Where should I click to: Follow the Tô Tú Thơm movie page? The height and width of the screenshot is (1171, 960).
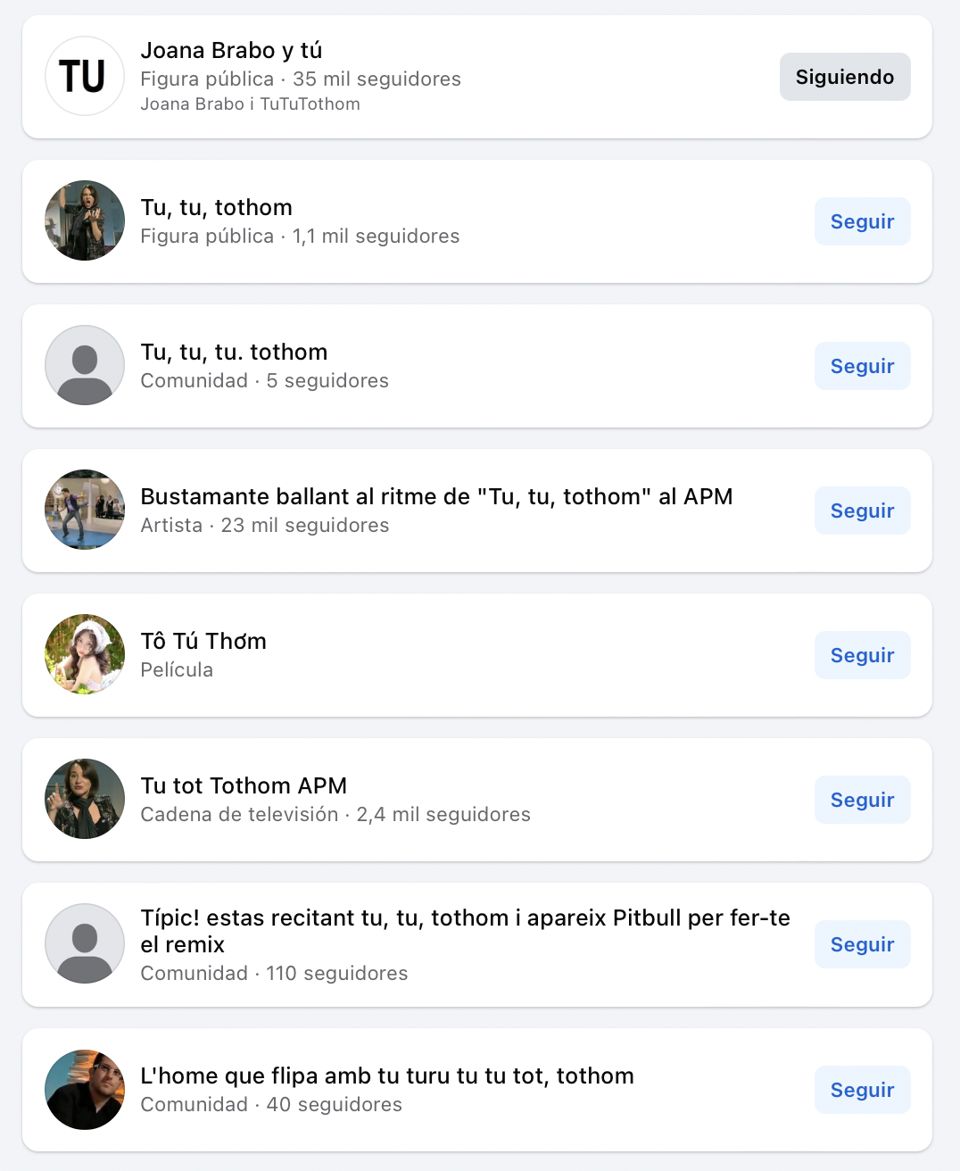pyautogui.click(x=862, y=655)
